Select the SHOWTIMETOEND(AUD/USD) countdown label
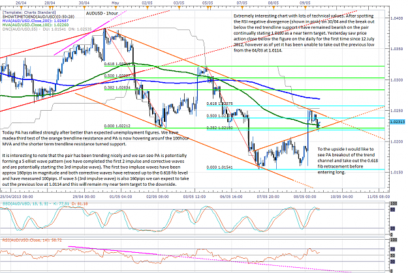This screenshot has width=408, height=273. coord(39,16)
